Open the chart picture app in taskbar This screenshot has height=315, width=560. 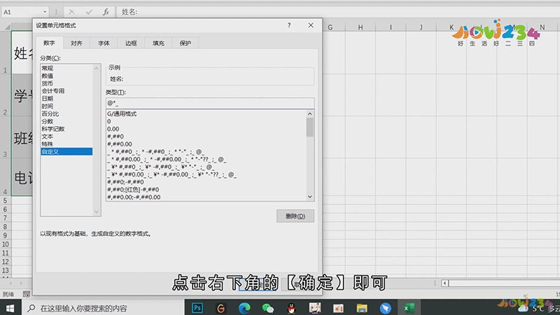338,308
